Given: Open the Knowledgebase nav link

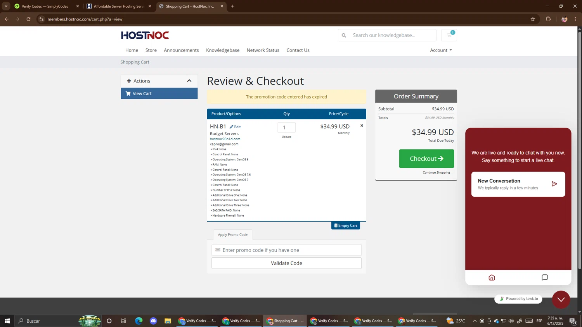Looking at the screenshot, I should click(x=223, y=50).
